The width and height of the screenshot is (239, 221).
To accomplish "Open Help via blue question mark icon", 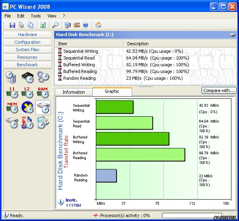I will (x=85, y=25).
